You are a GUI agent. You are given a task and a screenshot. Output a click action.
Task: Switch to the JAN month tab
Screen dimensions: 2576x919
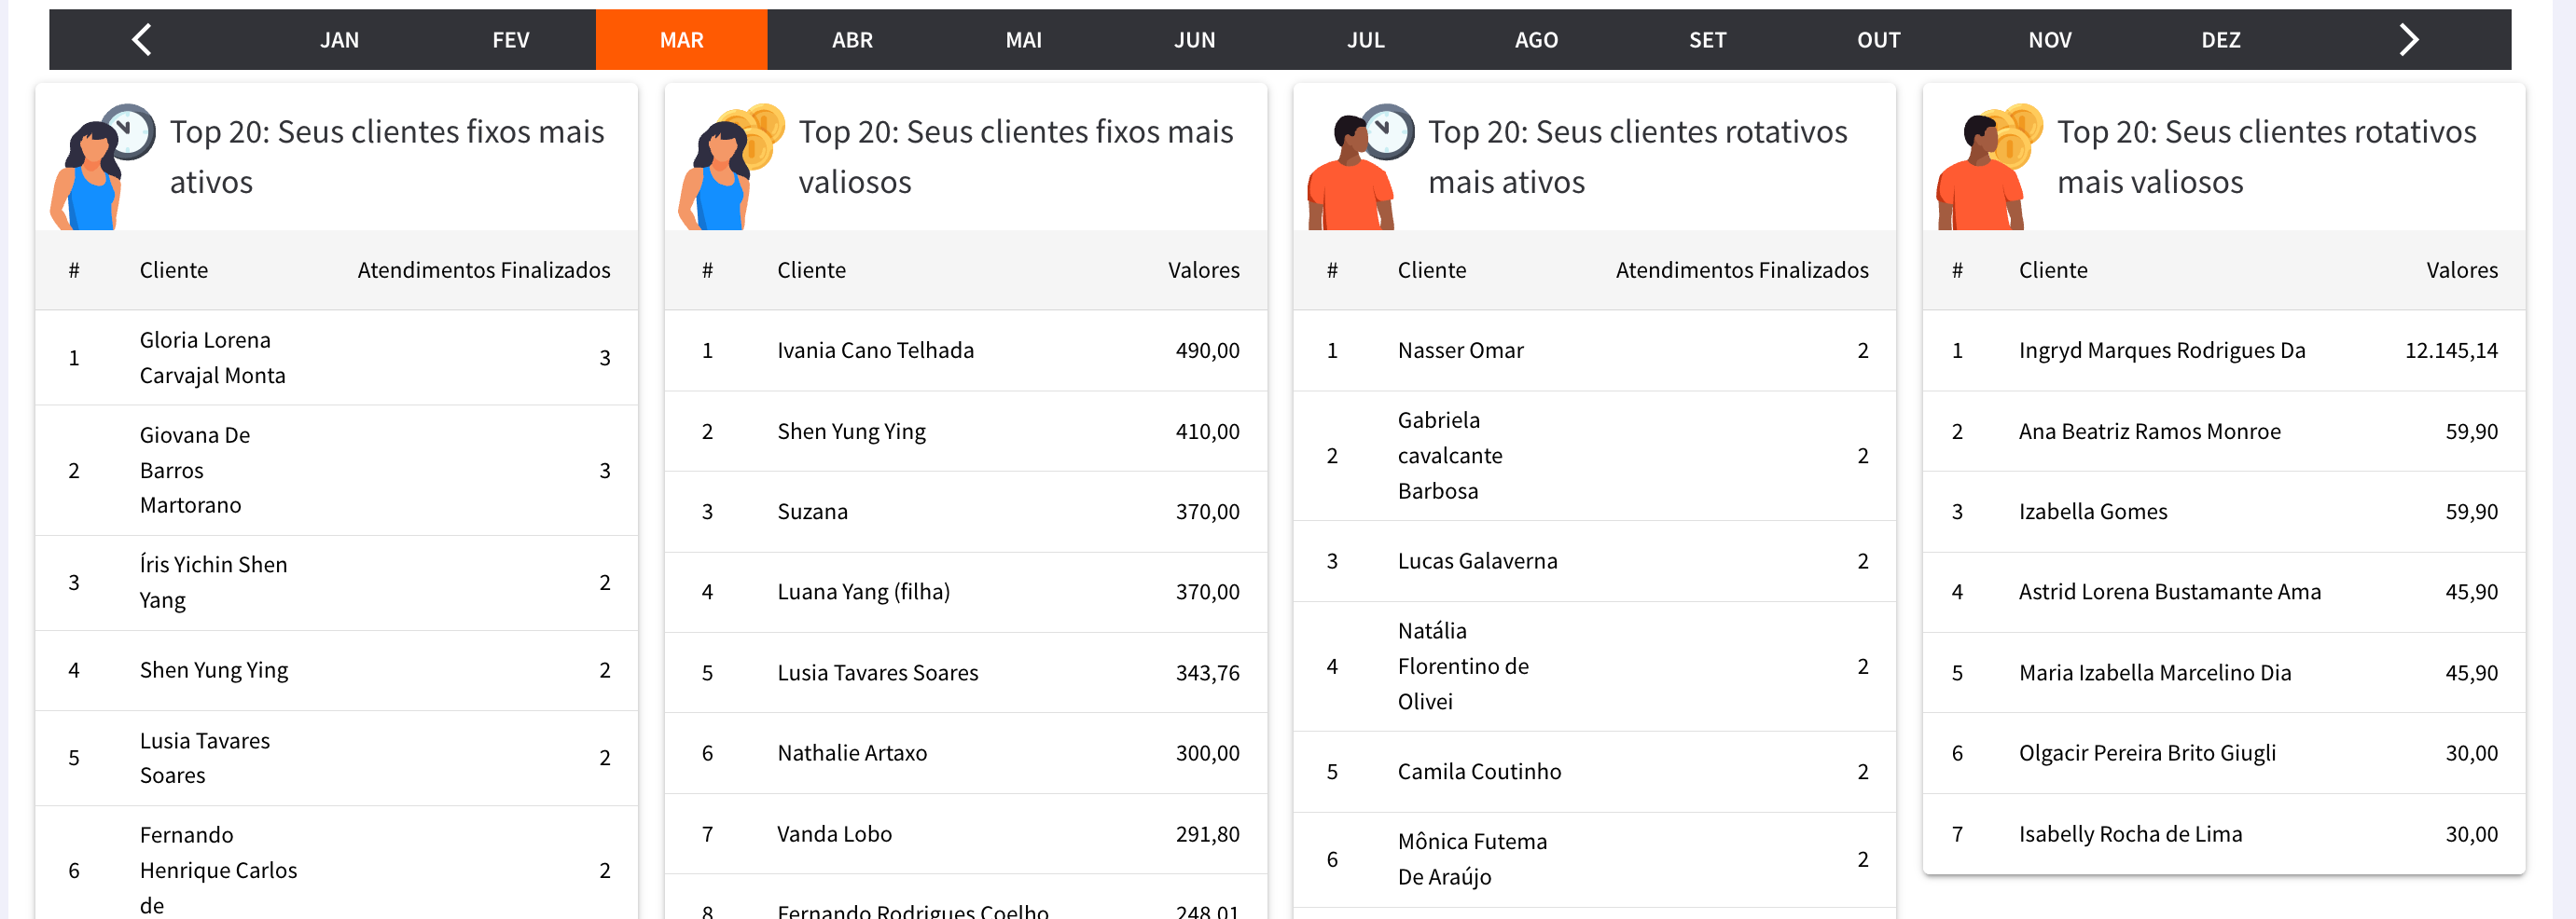(x=339, y=40)
